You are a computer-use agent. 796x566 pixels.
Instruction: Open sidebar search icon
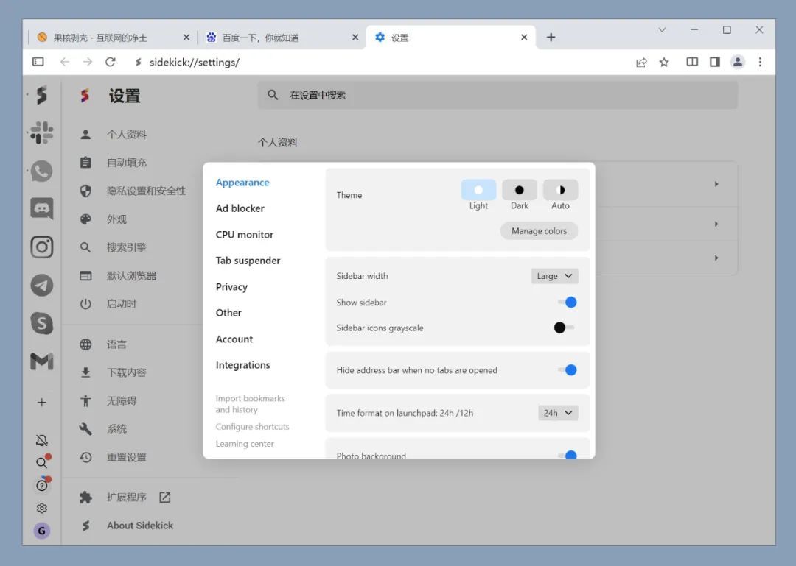[41, 462]
